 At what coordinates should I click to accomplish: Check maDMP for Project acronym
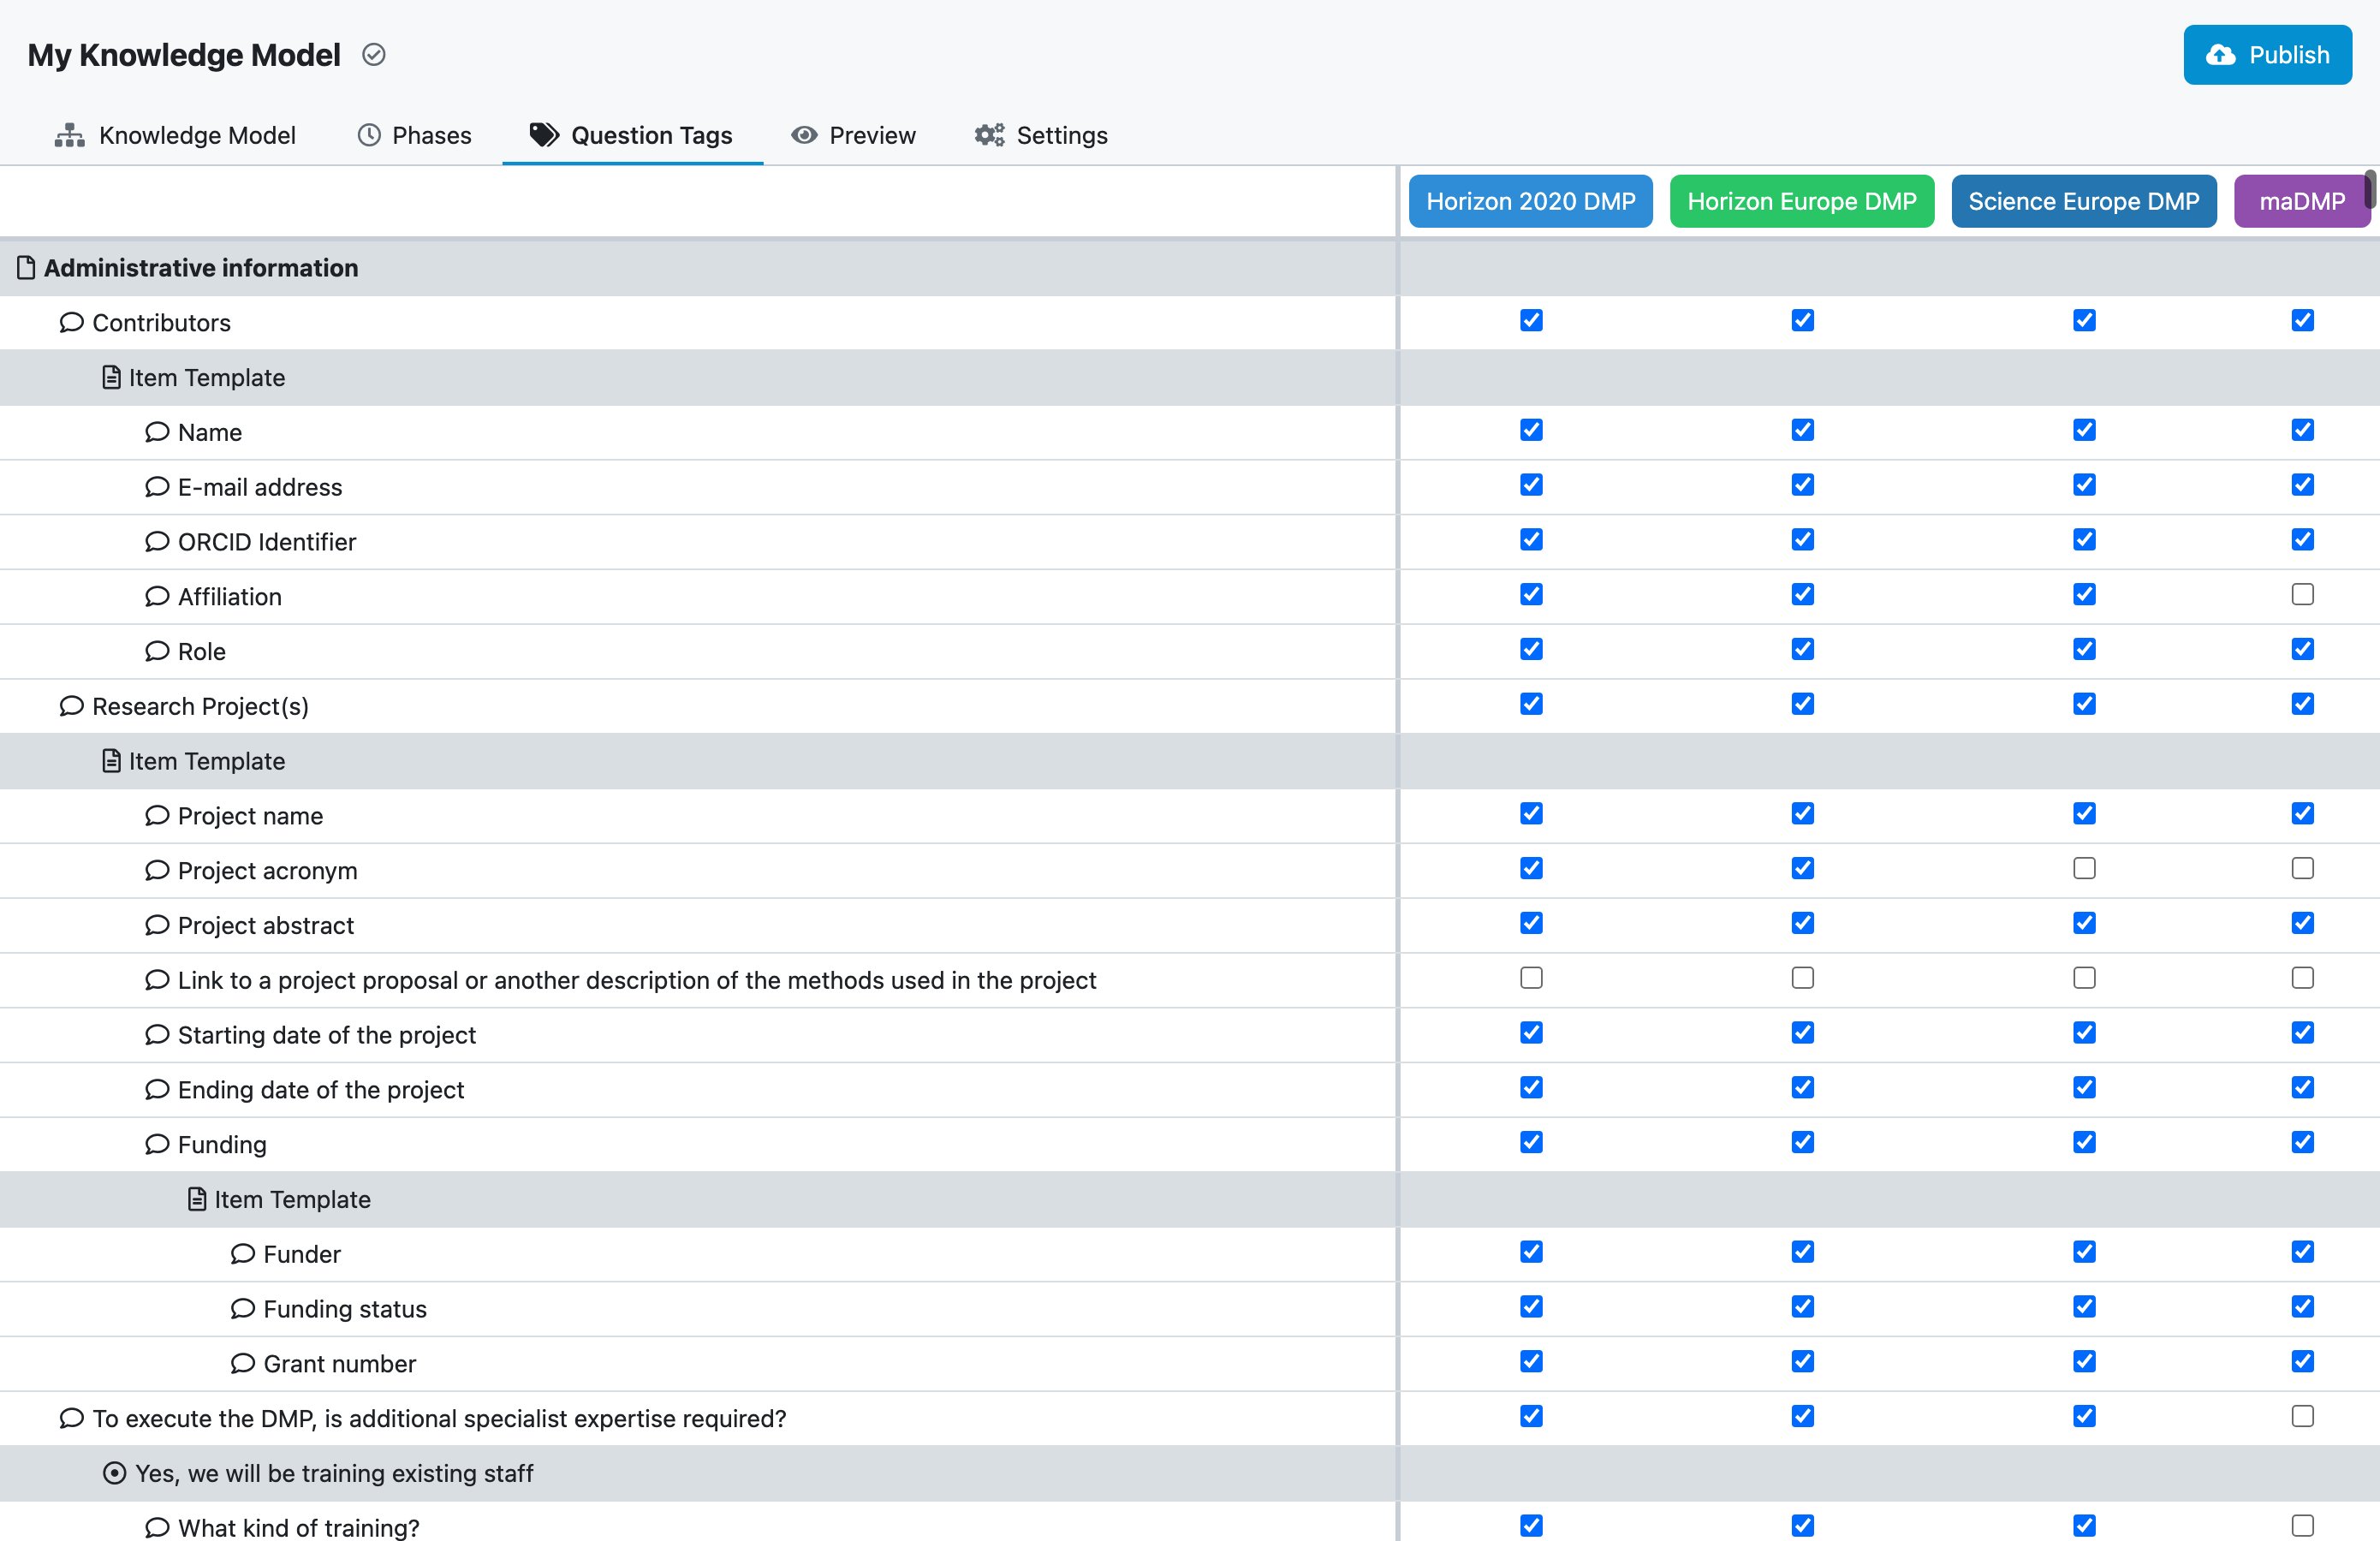2302,868
